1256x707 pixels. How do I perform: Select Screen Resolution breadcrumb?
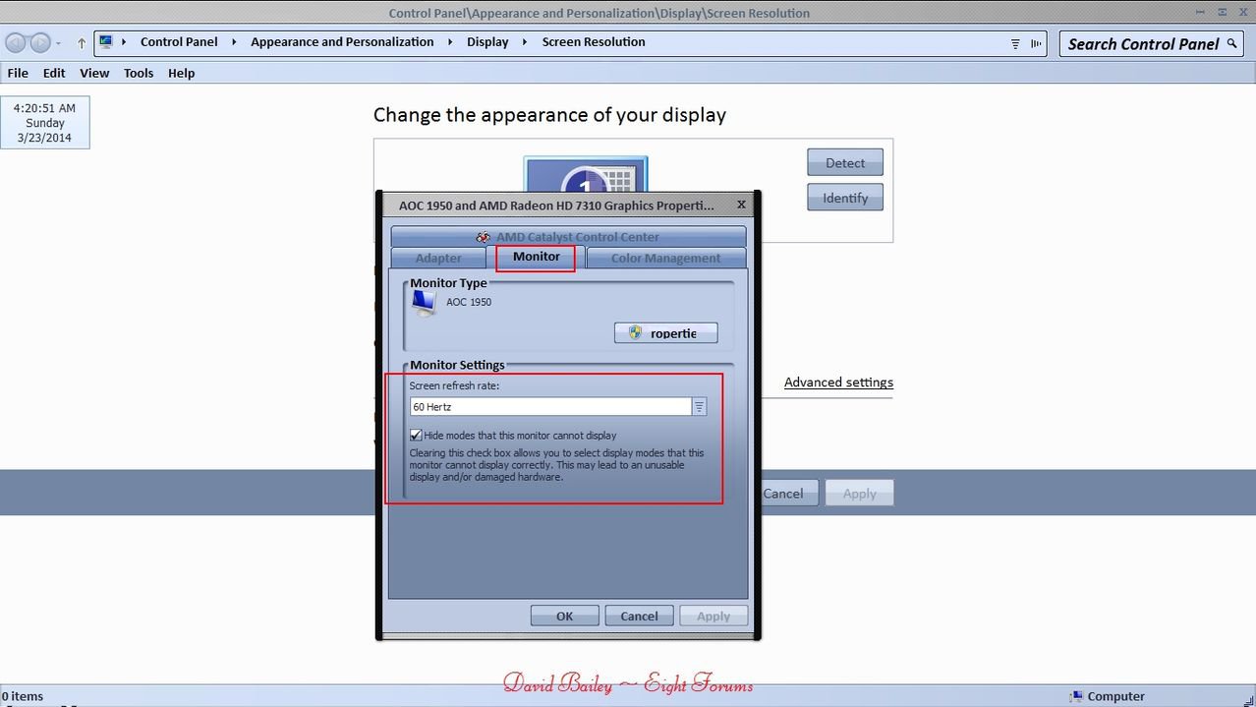pos(594,42)
